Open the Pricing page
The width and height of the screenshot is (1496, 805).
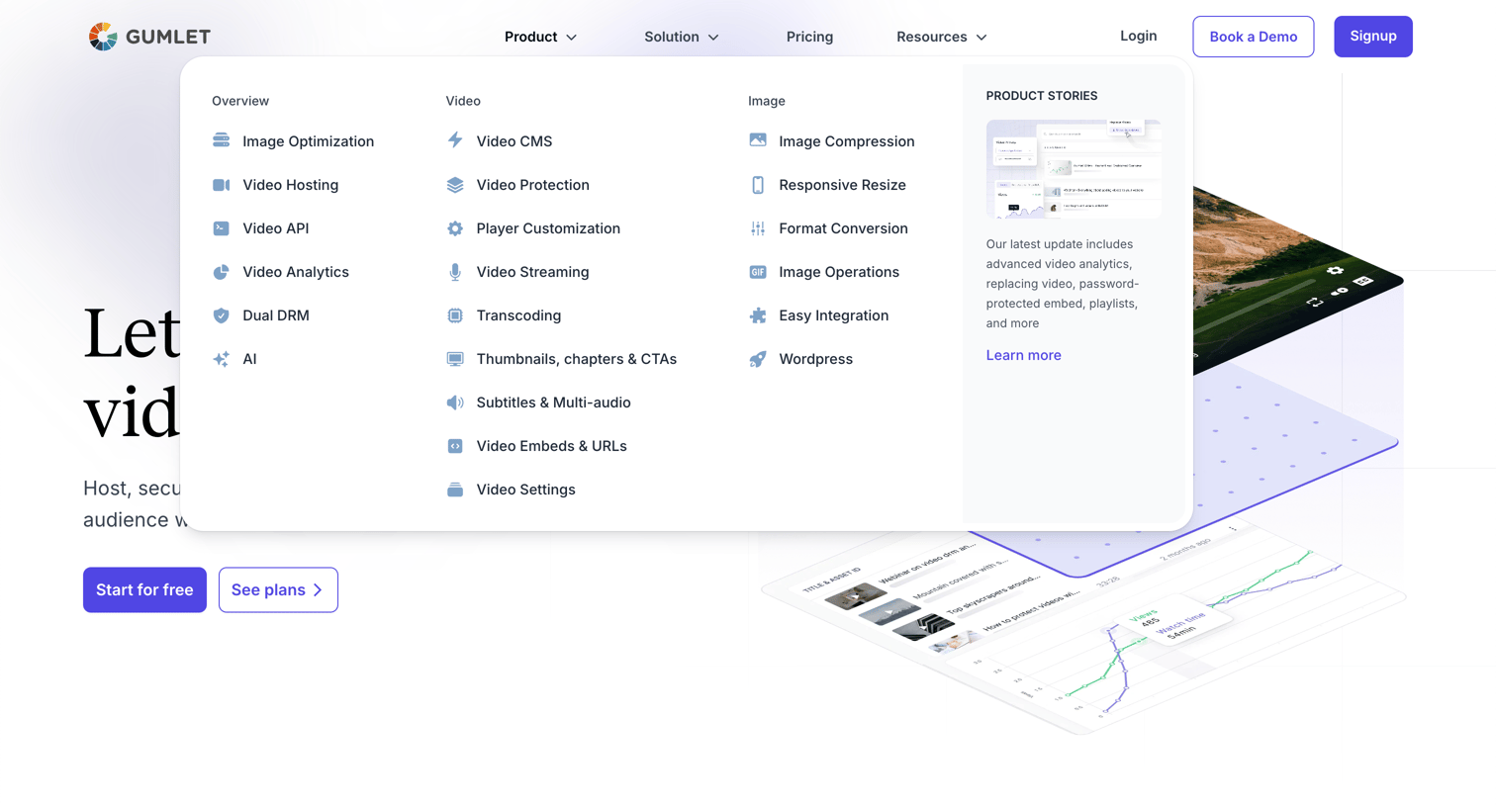(x=809, y=37)
